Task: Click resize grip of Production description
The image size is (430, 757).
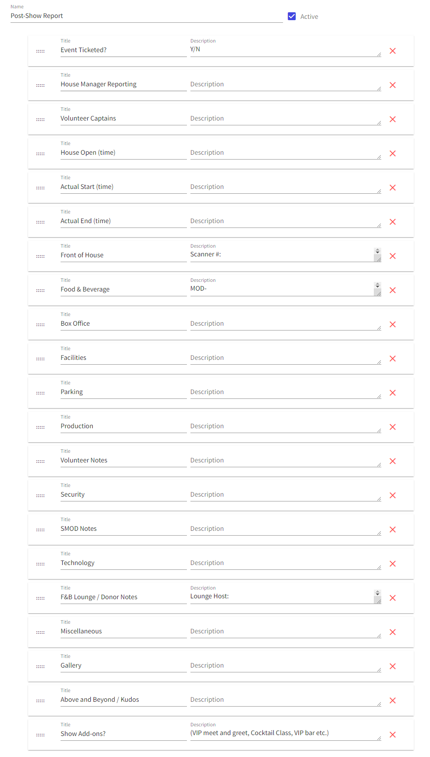Action: [x=379, y=430]
